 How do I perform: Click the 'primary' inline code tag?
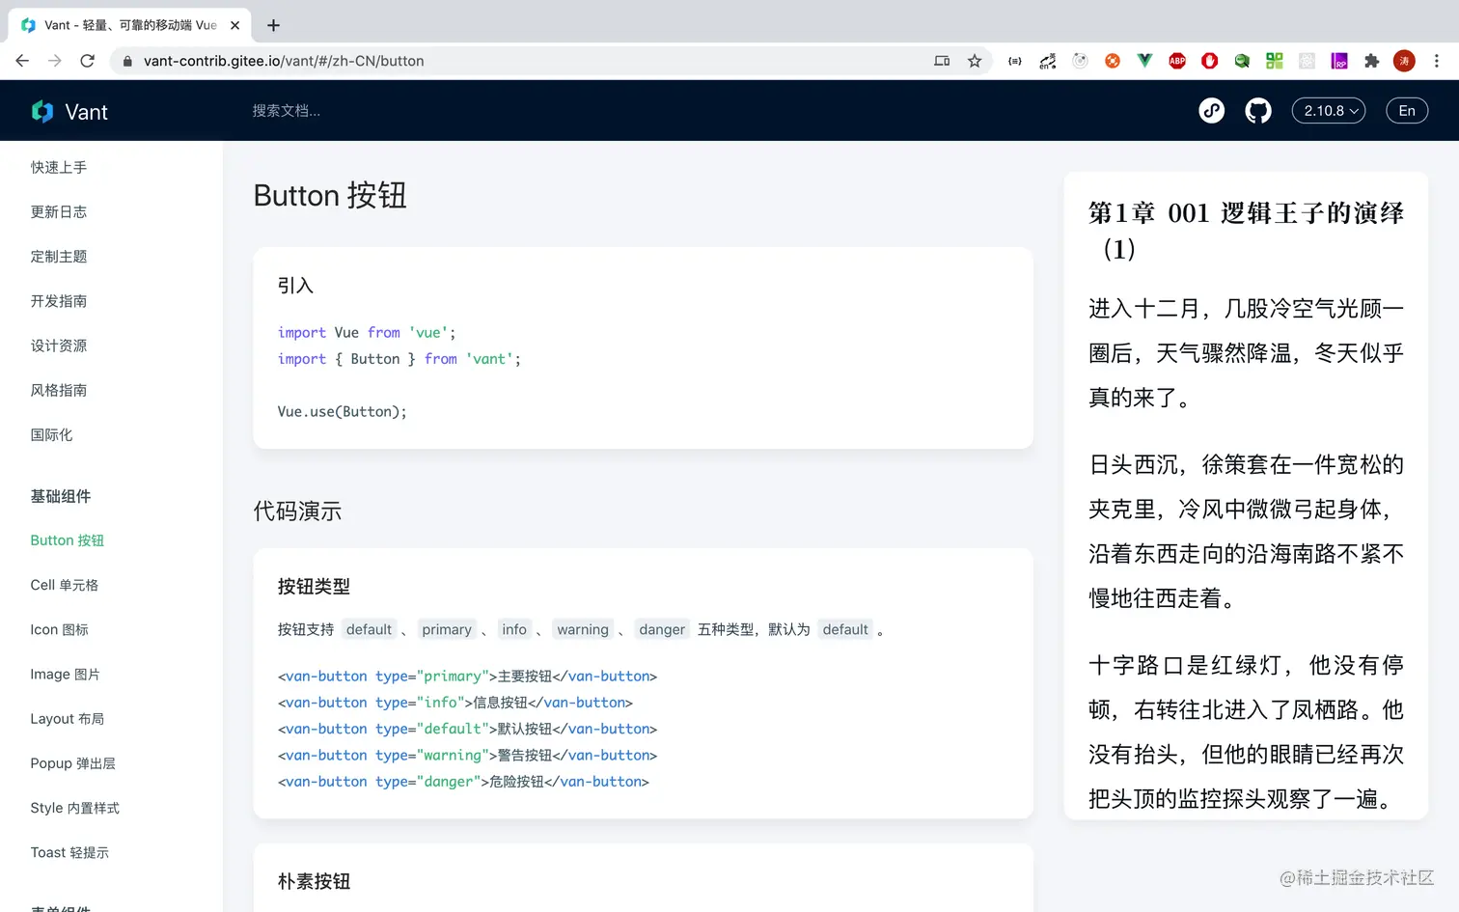(x=447, y=629)
